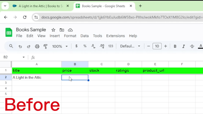Open the Default font dropdown
Image resolution: width=203 pixels, height=114 pixels.
pyautogui.click(x=130, y=46)
